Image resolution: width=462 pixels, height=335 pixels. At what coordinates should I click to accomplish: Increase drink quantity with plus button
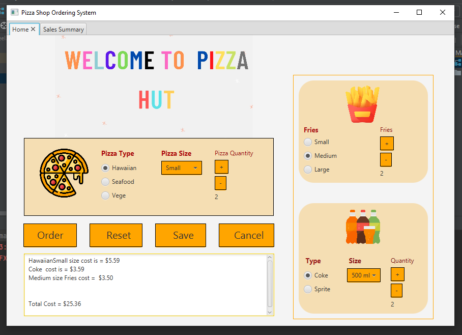[x=397, y=274]
